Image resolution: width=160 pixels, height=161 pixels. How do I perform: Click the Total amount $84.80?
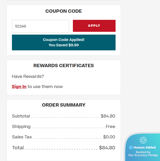(x=107, y=148)
